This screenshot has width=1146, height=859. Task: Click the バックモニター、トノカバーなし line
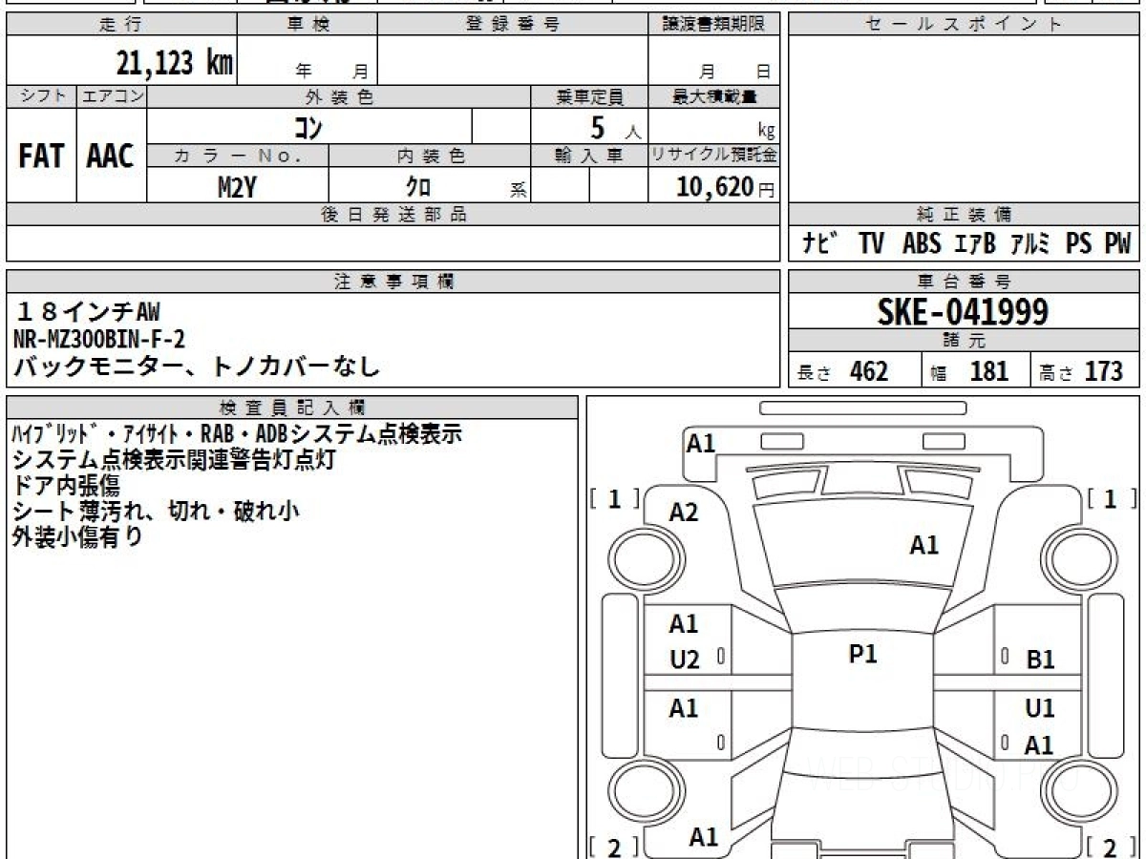pos(196,367)
